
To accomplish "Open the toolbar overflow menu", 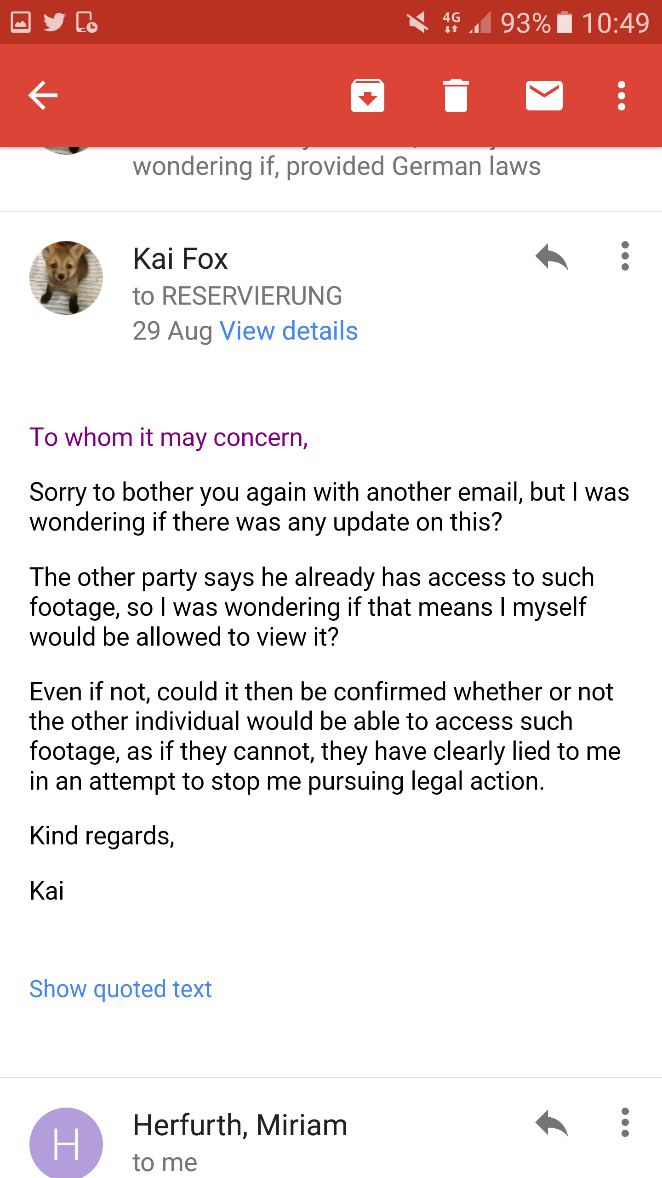I will click(621, 96).
